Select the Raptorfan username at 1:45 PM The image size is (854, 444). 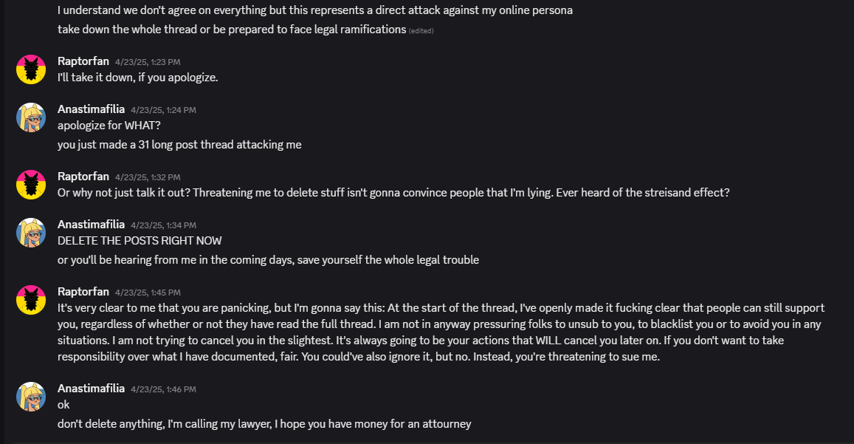(x=83, y=292)
